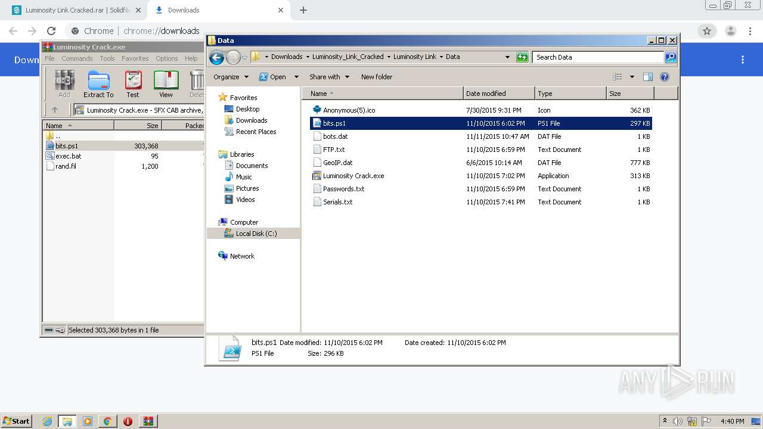Go forward in the Explorer Data window

[233, 57]
